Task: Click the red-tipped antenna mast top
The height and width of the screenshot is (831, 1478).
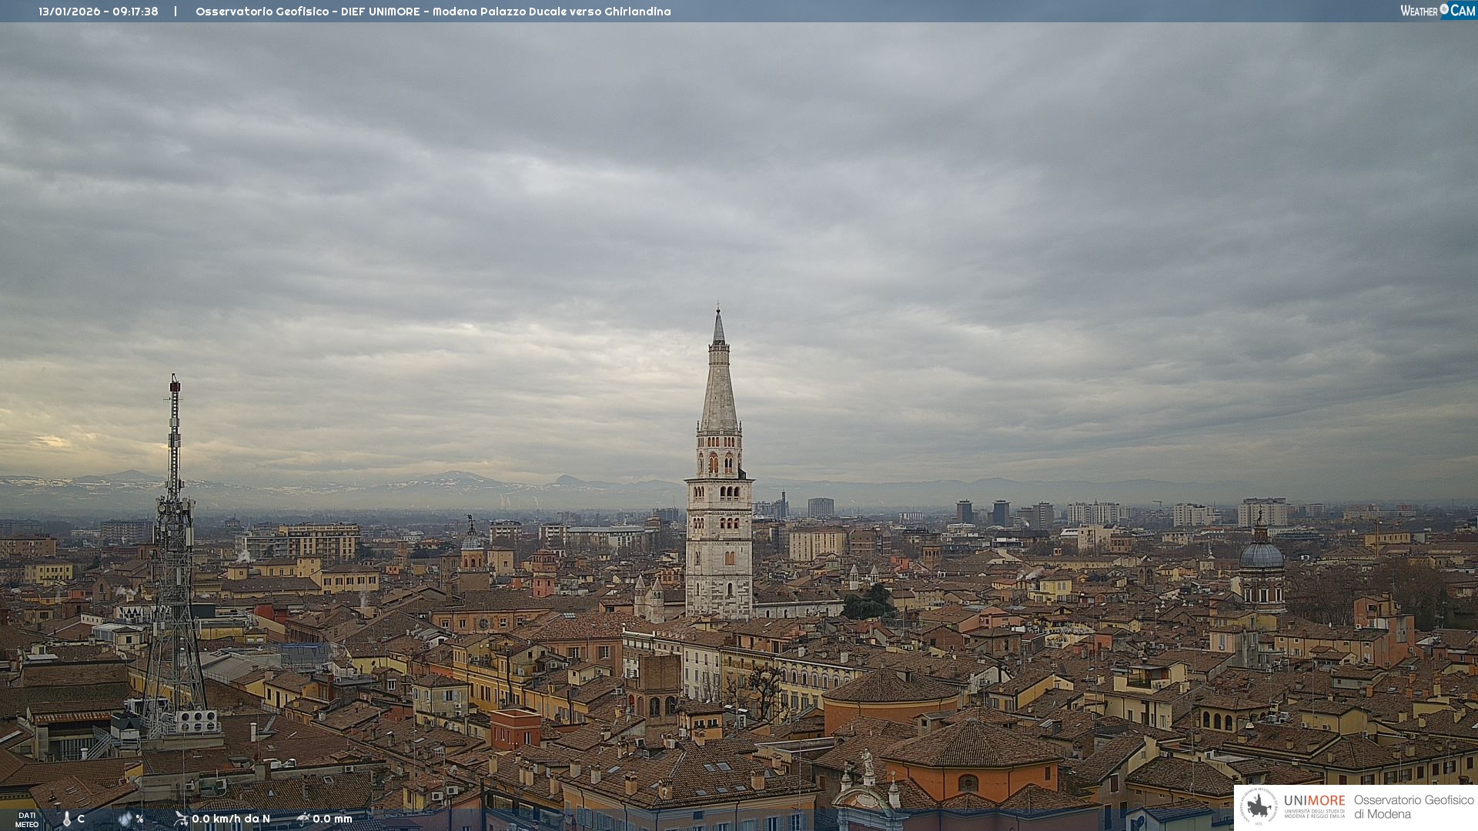Action: click(x=175, y=385)
